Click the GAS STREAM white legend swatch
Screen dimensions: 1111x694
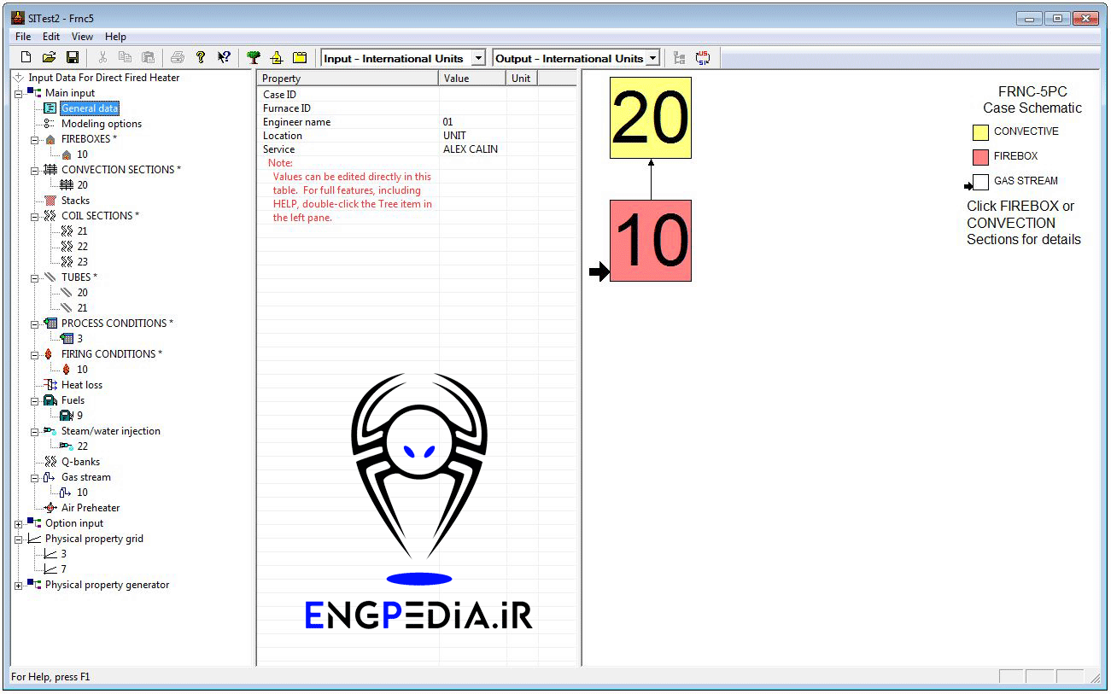(x=980, y=182)
